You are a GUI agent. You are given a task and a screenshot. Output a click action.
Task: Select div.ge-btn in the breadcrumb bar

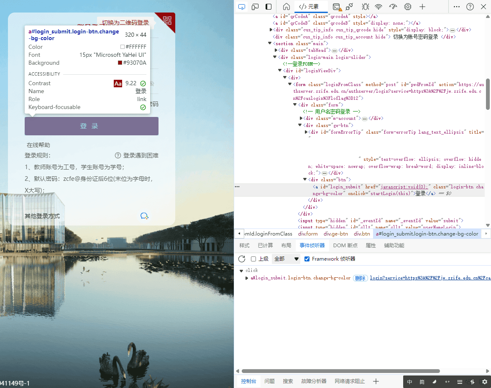(335, 234)
